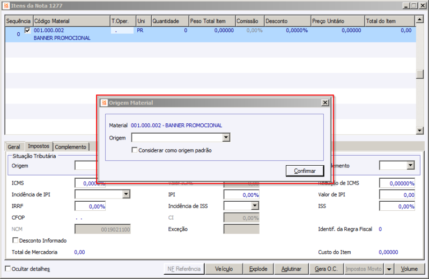The image size is (429, 279).
Task: Open the Origem dropdown in the dialog
Action: [x=226, y=137]
